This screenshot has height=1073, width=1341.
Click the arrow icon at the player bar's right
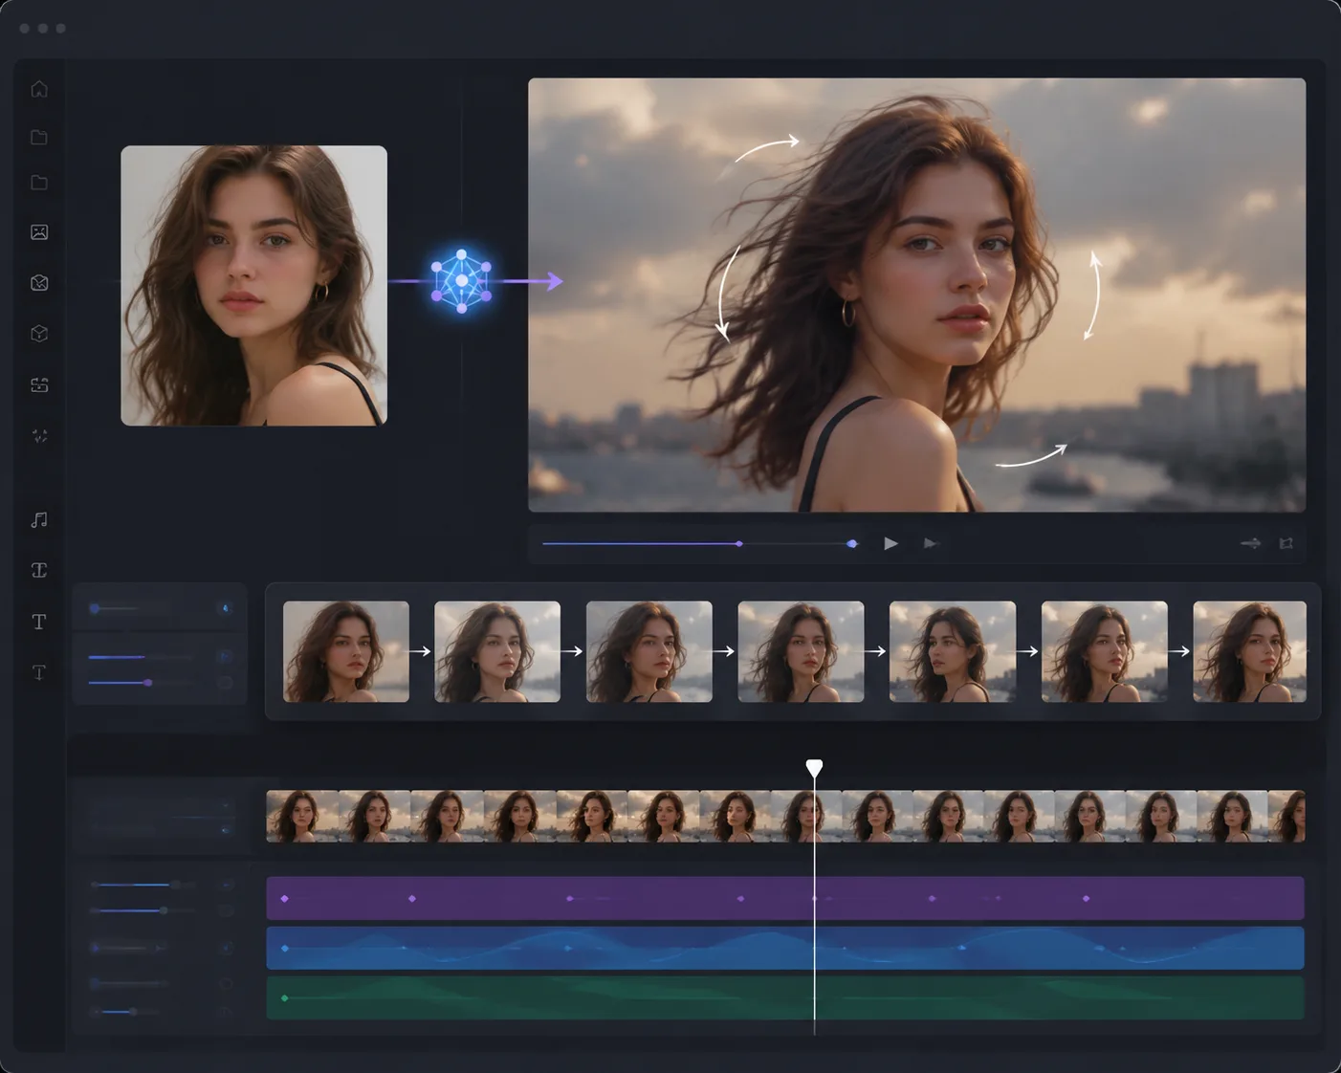point(1250,543)
